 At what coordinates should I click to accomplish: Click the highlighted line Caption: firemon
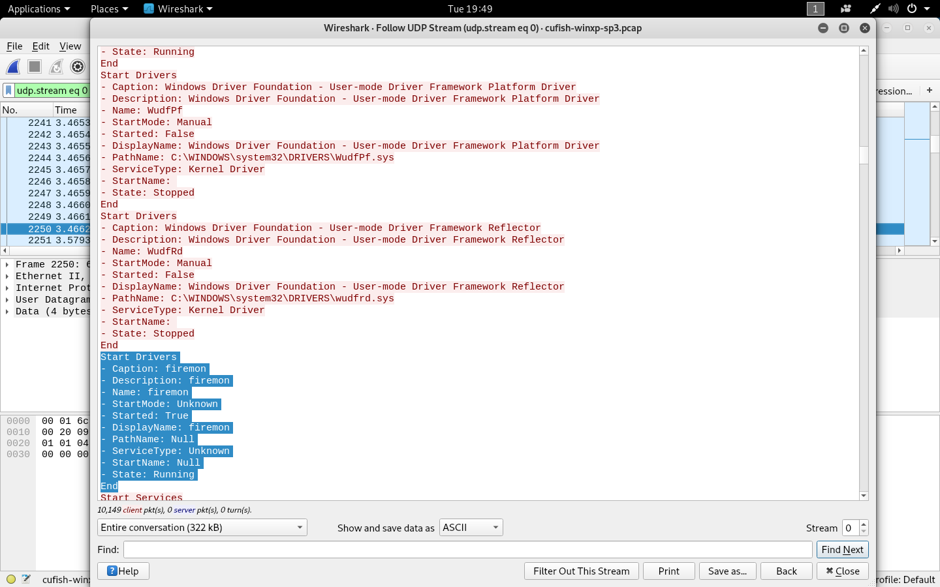point(155,369)
